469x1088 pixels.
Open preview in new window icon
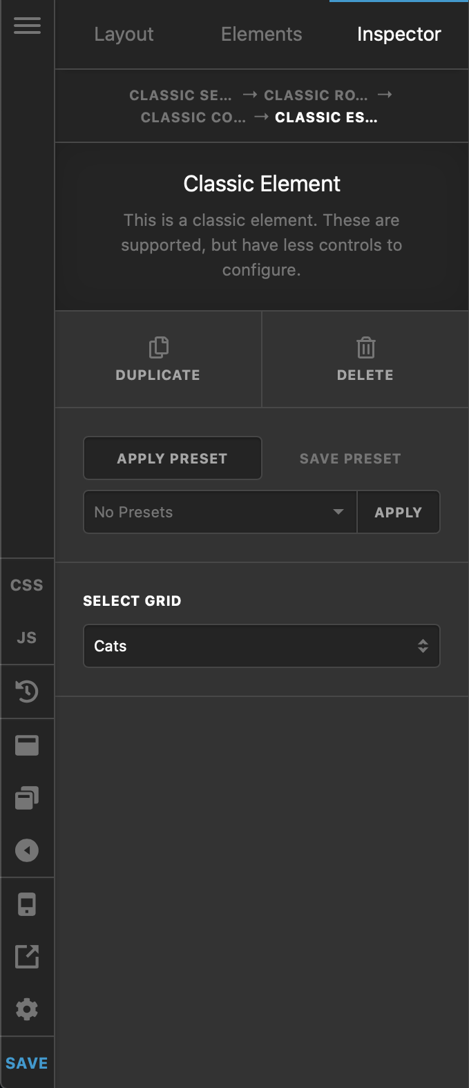tap(27, 957)
